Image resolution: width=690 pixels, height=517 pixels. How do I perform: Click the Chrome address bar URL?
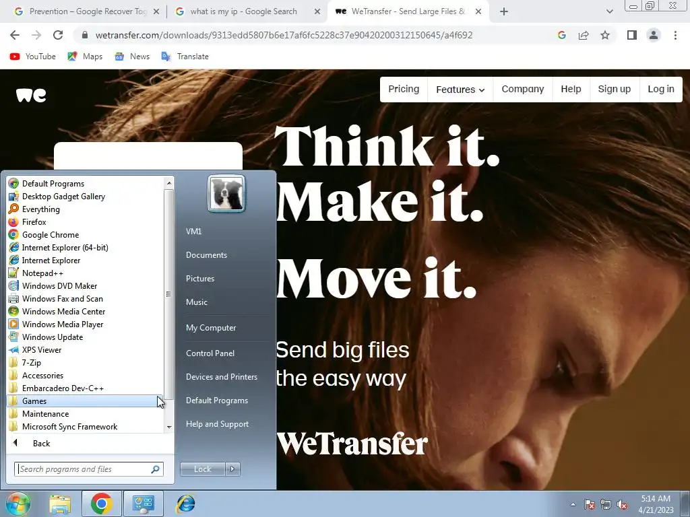click(x=284, y=35)
